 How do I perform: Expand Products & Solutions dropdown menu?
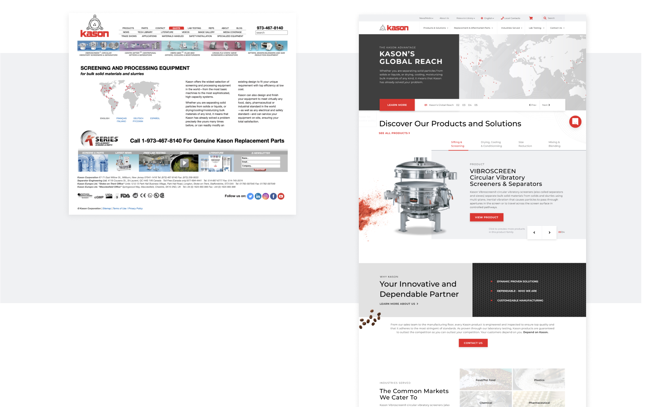[x=436, y=28]
